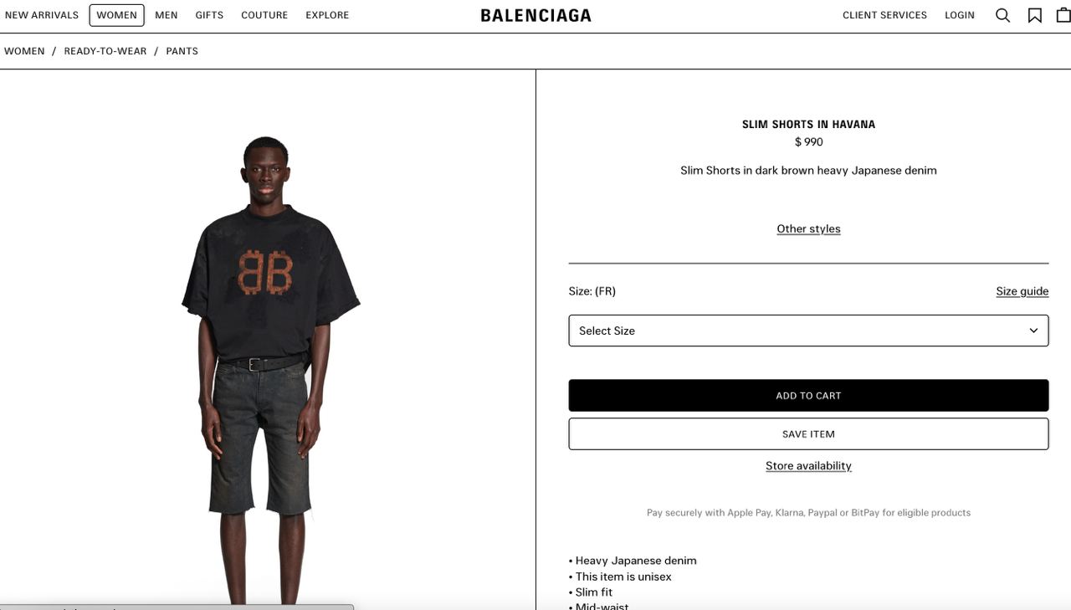Open the Size guide link

click(1022, 291)
